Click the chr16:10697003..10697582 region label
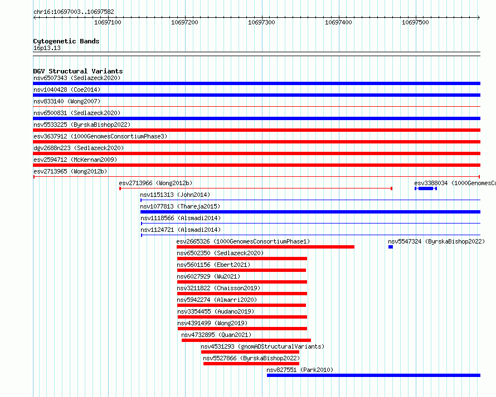This screenshot has width=496, height=397. pyautogui.click(x=74, y=12)
